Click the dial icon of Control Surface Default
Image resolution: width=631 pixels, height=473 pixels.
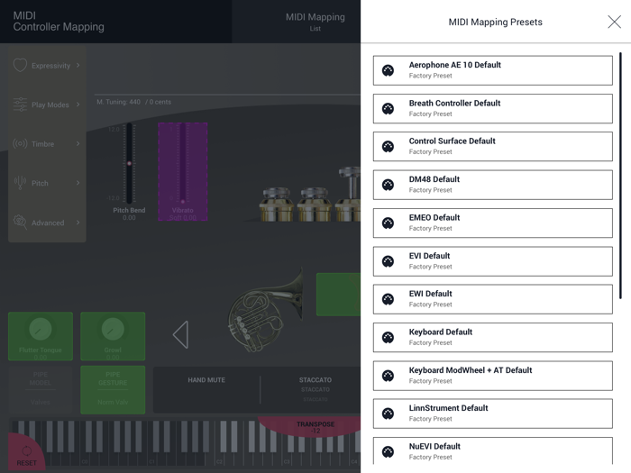(388, 147)
